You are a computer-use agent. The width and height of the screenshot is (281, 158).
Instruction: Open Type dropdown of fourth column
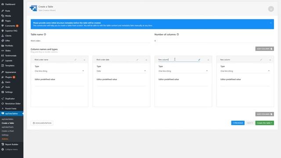(x=245, y=71)
